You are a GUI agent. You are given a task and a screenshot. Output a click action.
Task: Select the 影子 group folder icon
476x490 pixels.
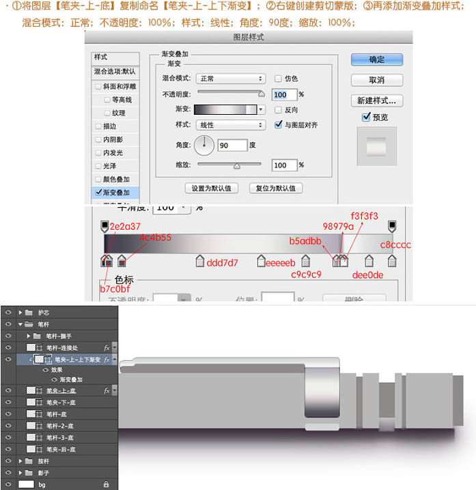[29, 472]
